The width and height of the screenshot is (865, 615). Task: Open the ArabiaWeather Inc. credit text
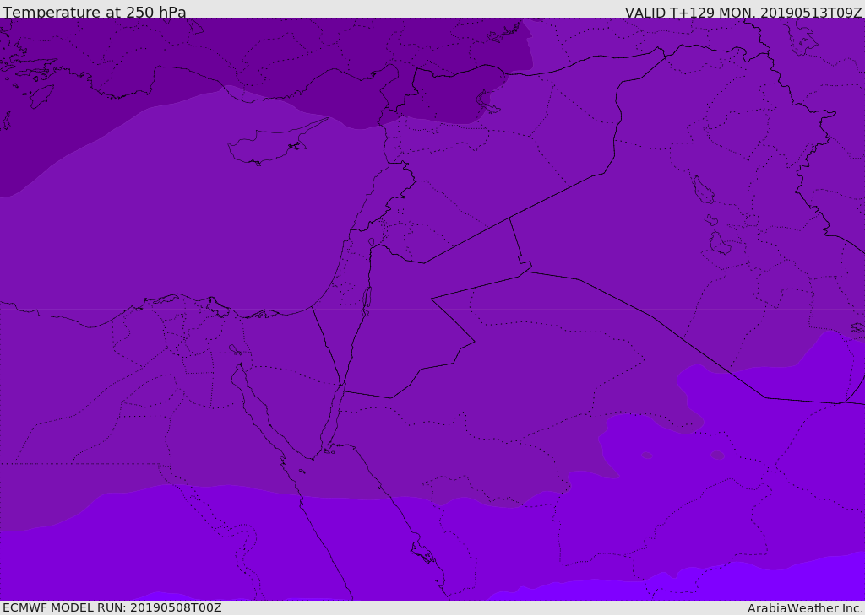(805, 608)
